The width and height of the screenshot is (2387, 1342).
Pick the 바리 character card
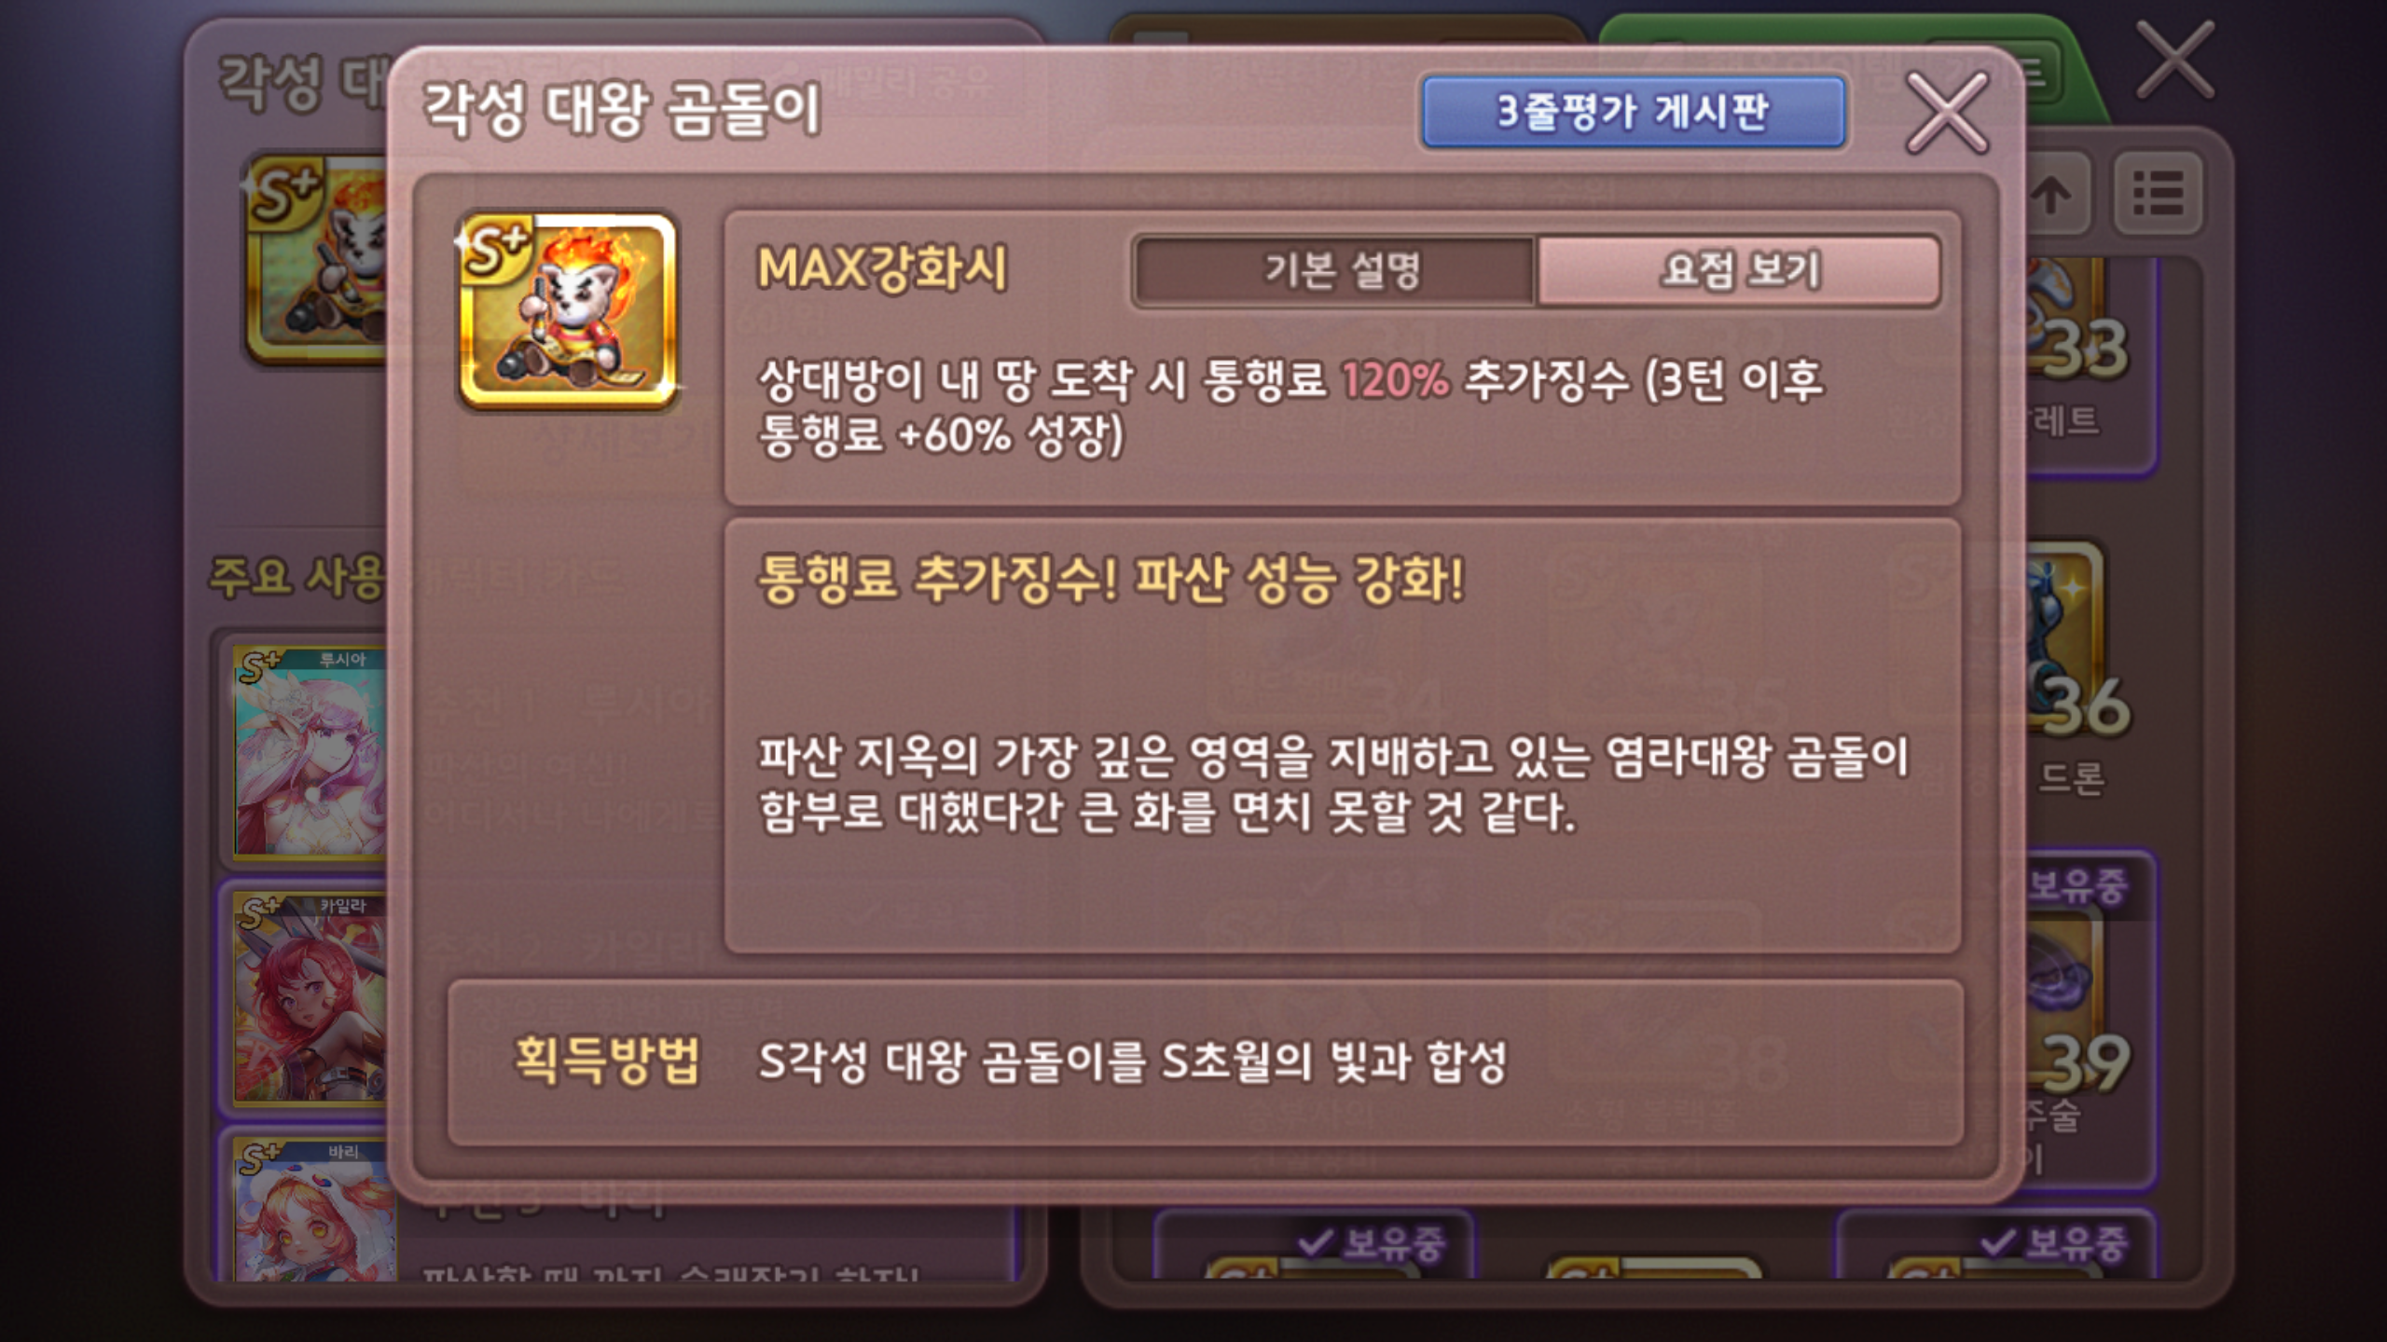tap(312, 1210)
